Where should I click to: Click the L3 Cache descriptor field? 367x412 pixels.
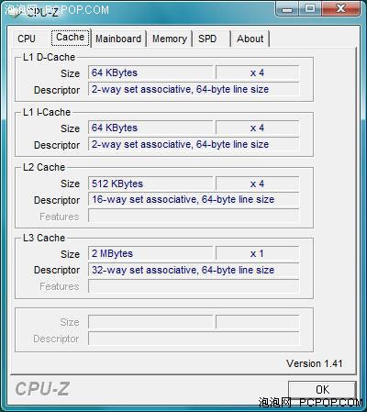(x=194, y=270)
